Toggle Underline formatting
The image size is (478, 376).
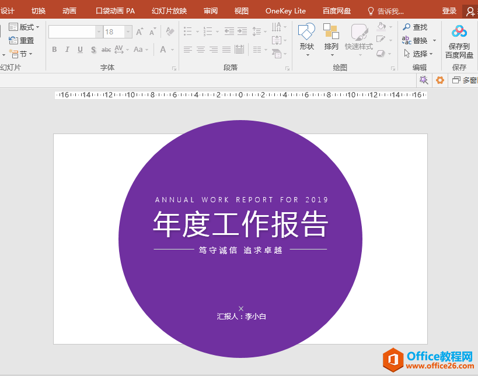point(80,50)
